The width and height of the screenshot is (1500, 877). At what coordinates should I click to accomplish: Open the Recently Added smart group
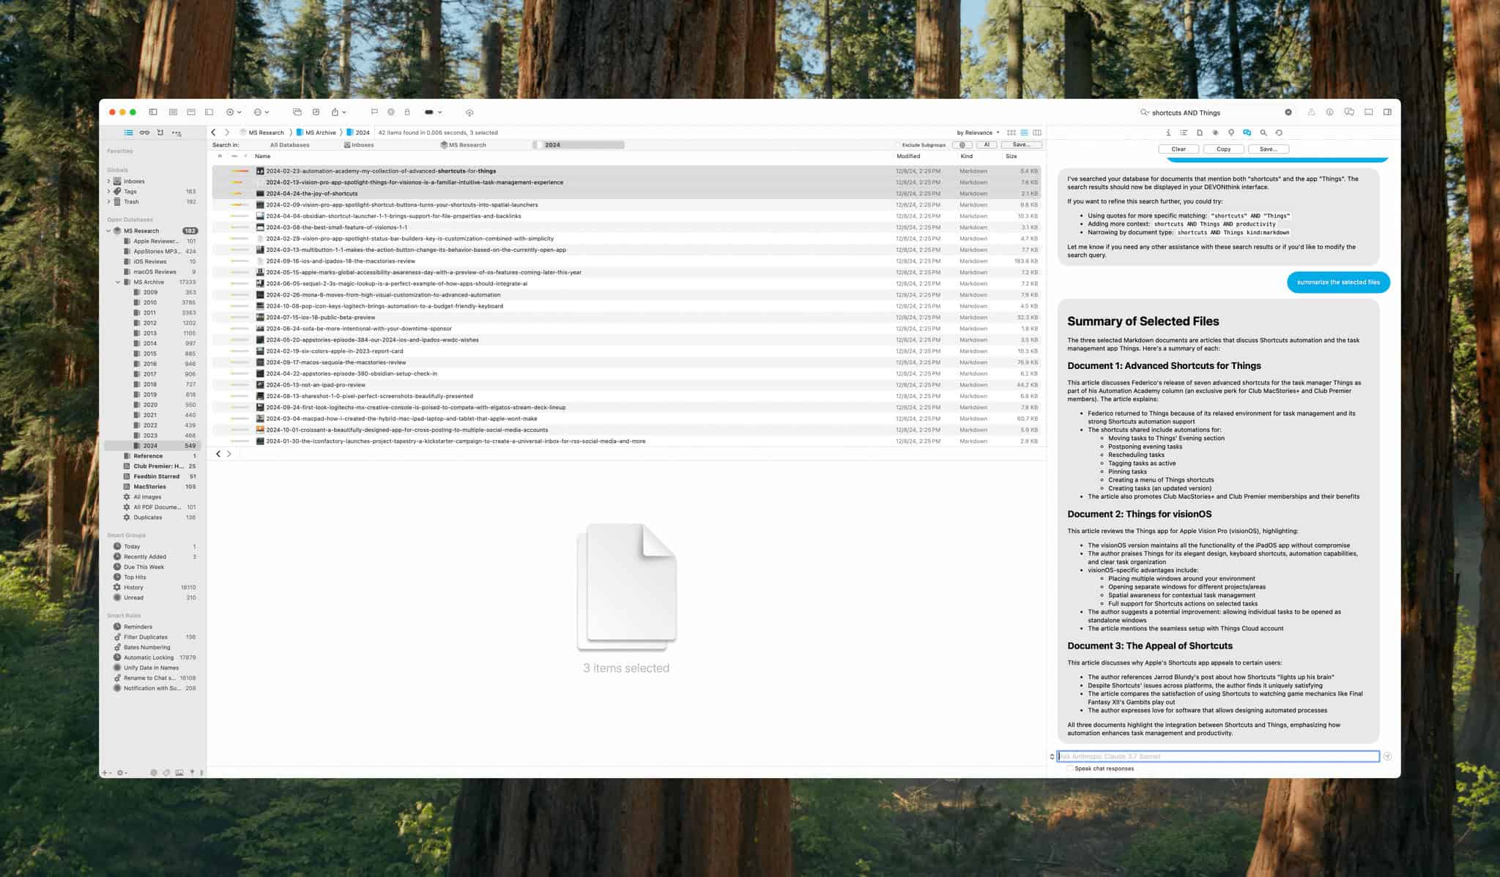click(x=154, y=557)
